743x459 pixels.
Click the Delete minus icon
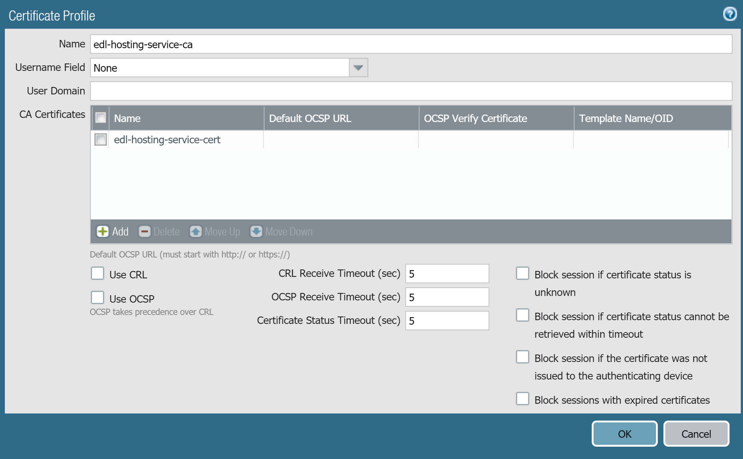coord(144,231)
